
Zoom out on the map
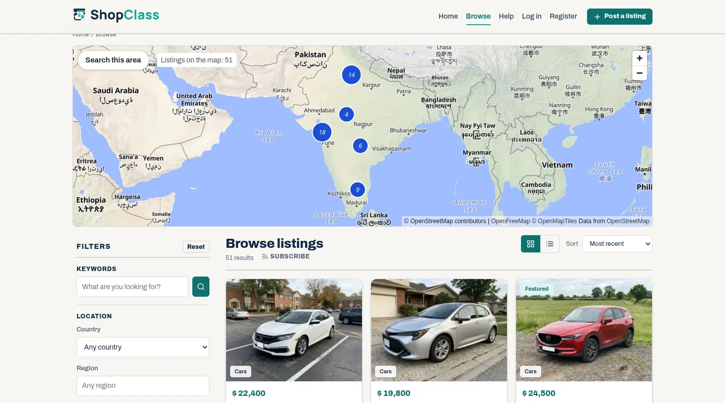click(x=639, y=73)
